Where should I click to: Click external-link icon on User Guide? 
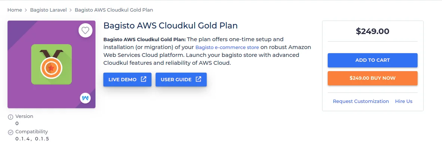198,79
